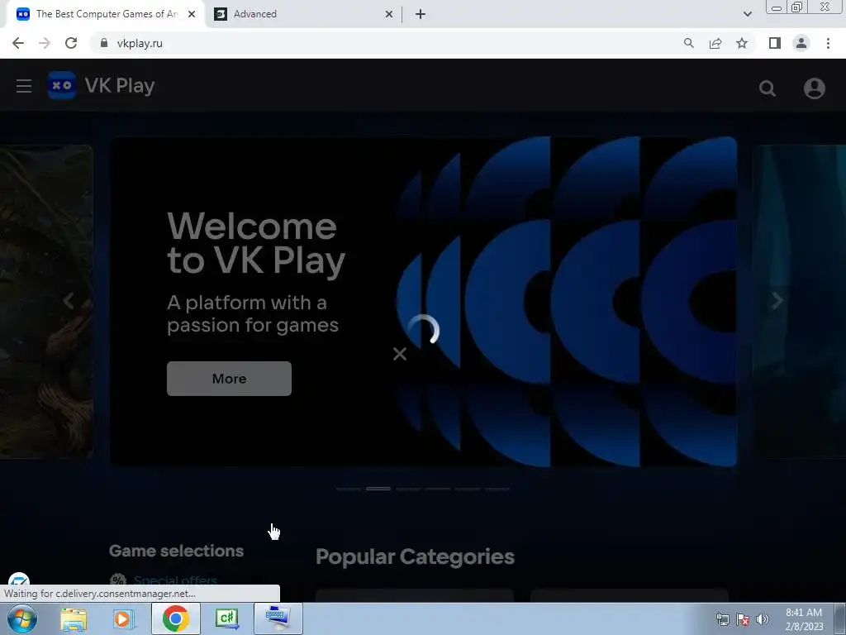846x635 pixels.
Task: Click the VK Play wordmark link
Action: [120, 85]
